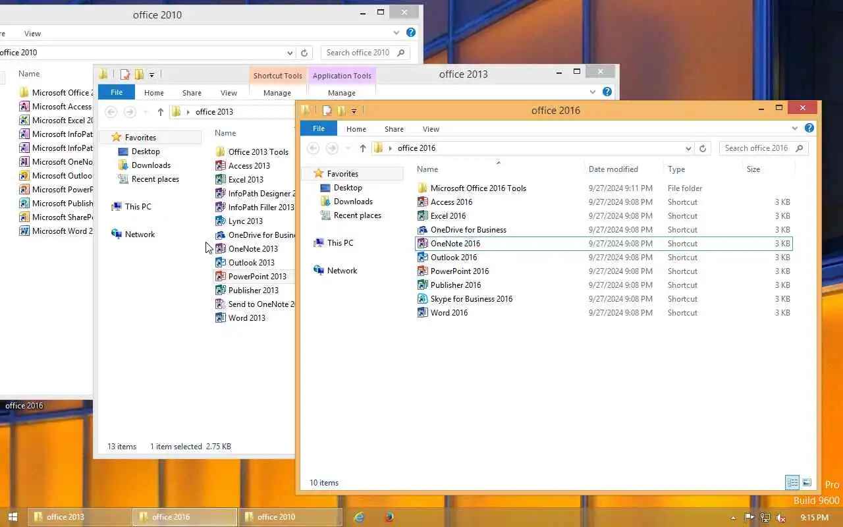This screenshot has width=843, height=527.
Task: Open Firefox from the taskbar
Action: [389, 517]
